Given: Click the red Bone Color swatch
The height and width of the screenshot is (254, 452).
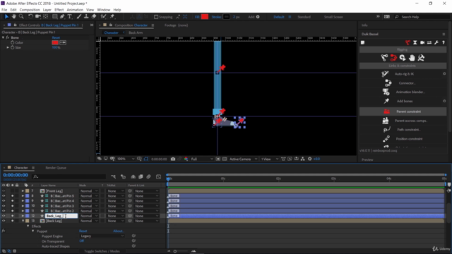Looking at the screenshot, I should pos(55,42).
